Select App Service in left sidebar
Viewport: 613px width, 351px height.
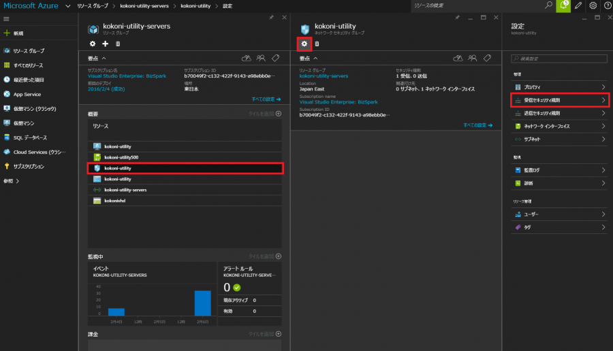[27, 95]
